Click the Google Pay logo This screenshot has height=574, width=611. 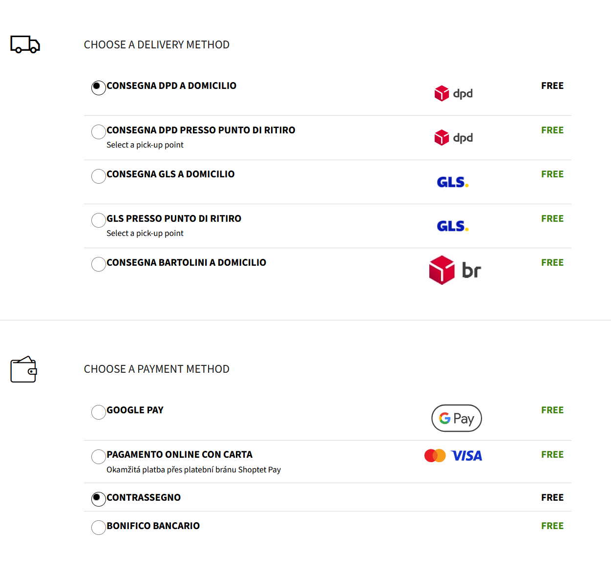tap(456, 418)
